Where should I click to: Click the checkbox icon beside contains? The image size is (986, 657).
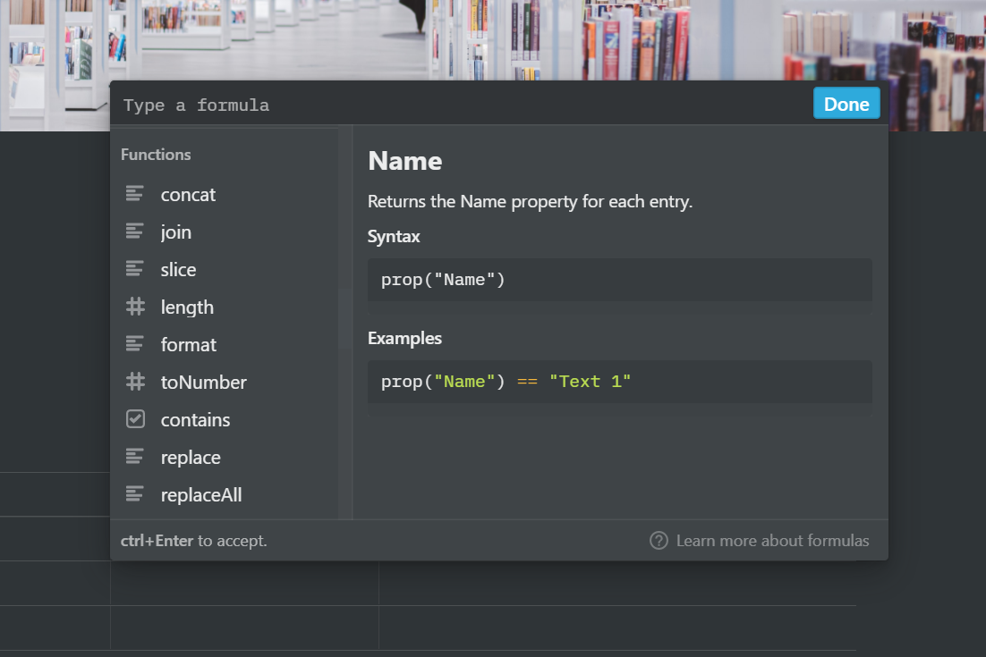pos(135,419)
